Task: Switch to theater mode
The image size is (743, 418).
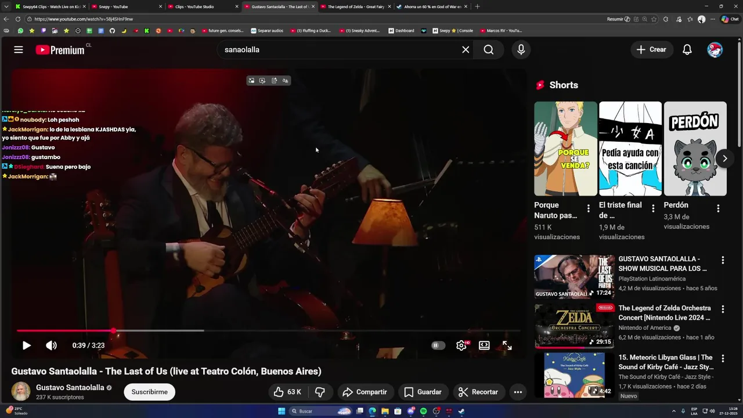Action: [x=484, y=345]
